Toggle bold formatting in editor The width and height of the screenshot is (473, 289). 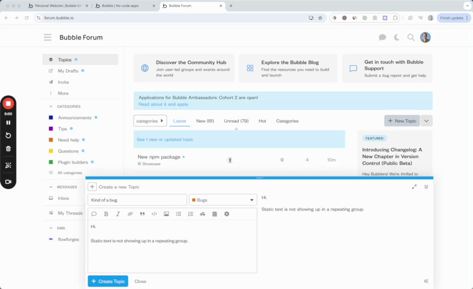tap(106, 214)
